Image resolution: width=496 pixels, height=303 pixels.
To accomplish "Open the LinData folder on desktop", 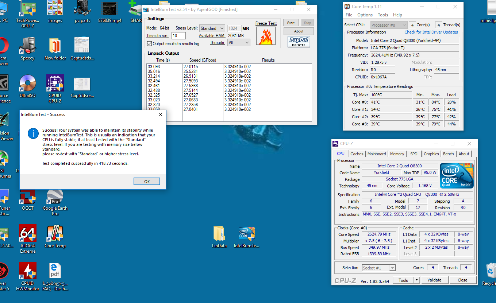I will [219, 234].
